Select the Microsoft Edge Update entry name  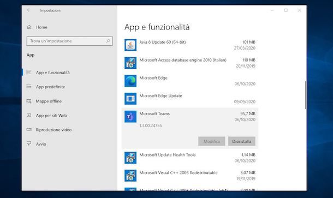tap(160, 95)
